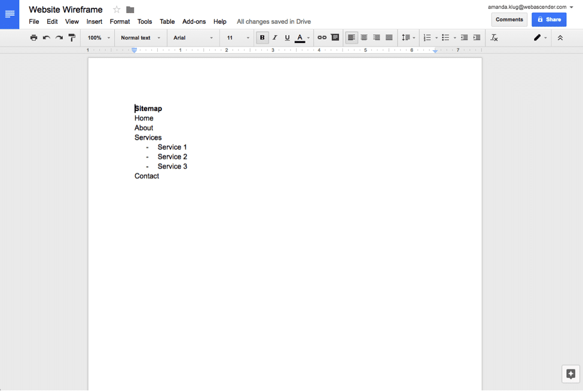This screenshot has width=583, height=391.
Task: Open the Add-ons menu
Action: pos(194,21)
